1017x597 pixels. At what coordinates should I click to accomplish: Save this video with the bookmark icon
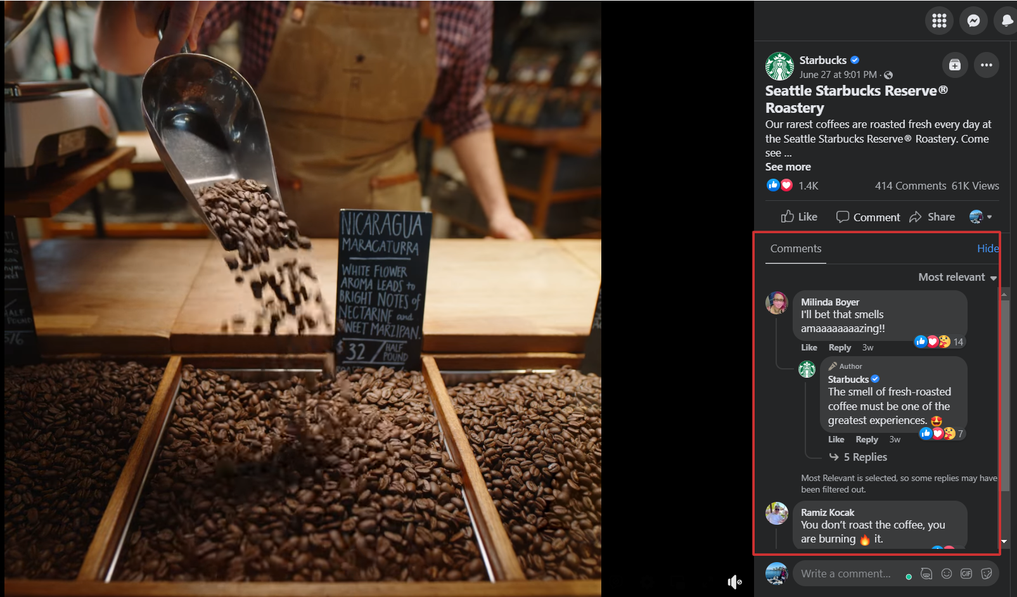coord(955,65)
